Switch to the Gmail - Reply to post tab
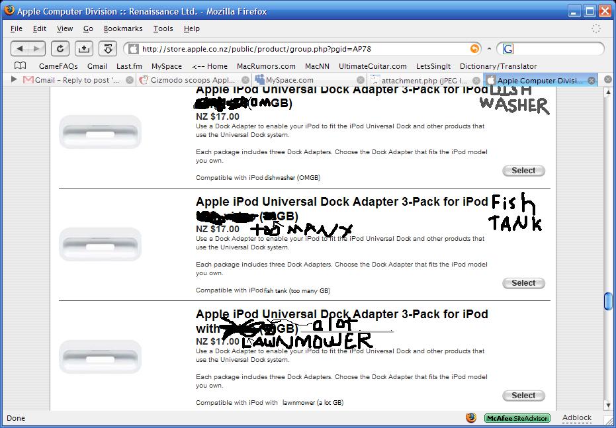The image size is (616, 428). pos(77,80)
